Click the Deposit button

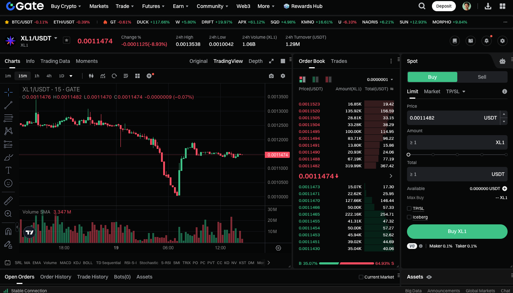click(x=444, y=6)
